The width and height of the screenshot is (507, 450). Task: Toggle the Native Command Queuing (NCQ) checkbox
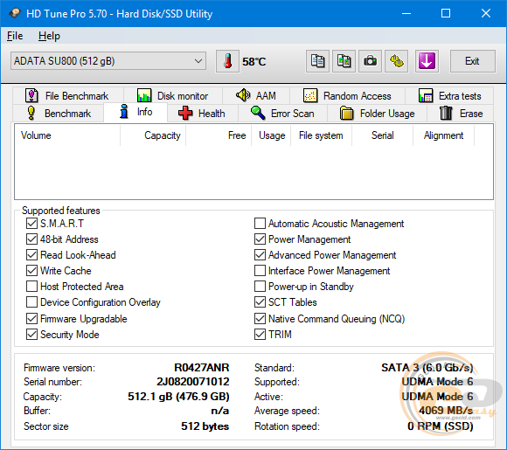click(260, 319)
